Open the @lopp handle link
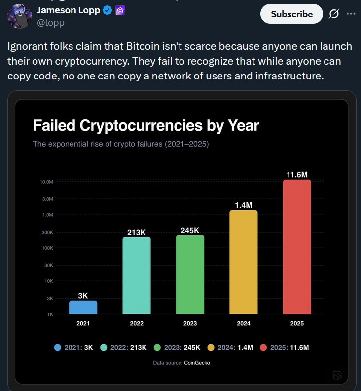The width and height of the screenshot is (361, 391). tap(50, 22)
